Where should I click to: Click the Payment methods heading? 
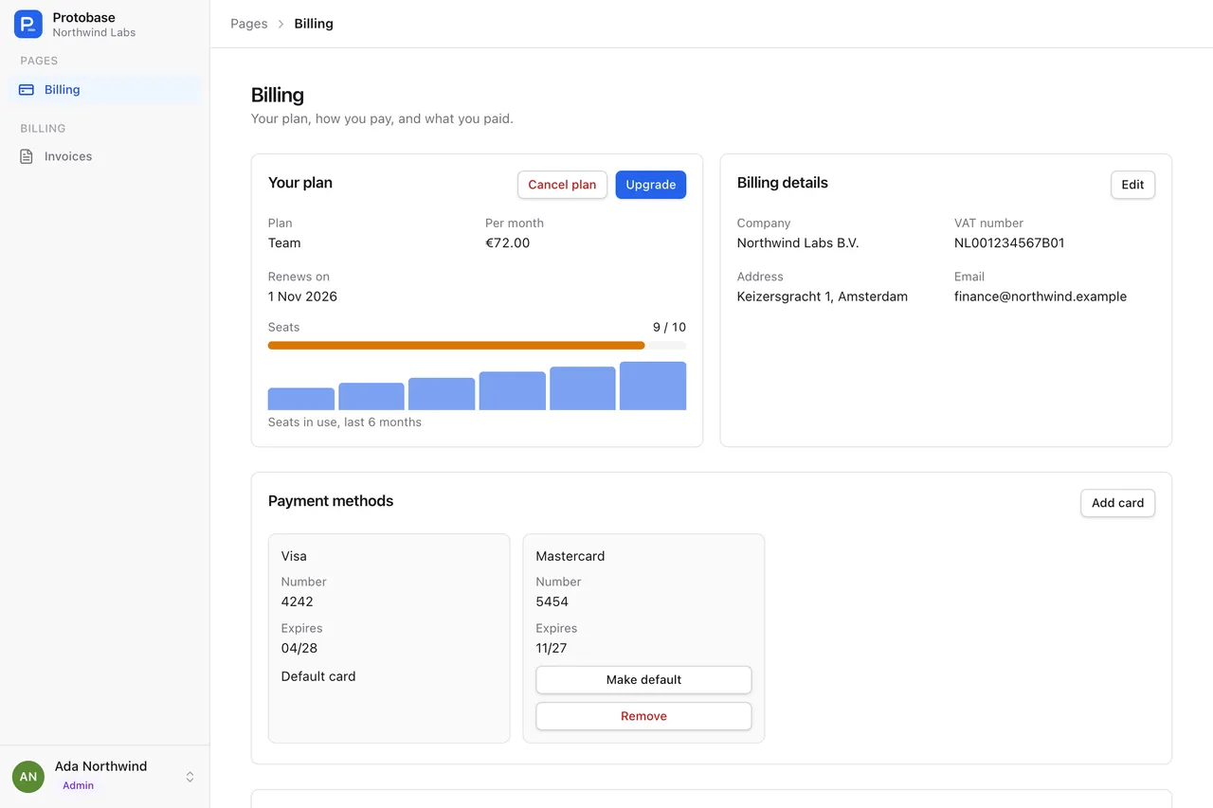331,501
